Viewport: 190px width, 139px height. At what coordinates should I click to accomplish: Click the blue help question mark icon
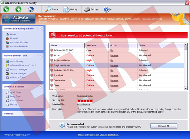pos(106,9)
